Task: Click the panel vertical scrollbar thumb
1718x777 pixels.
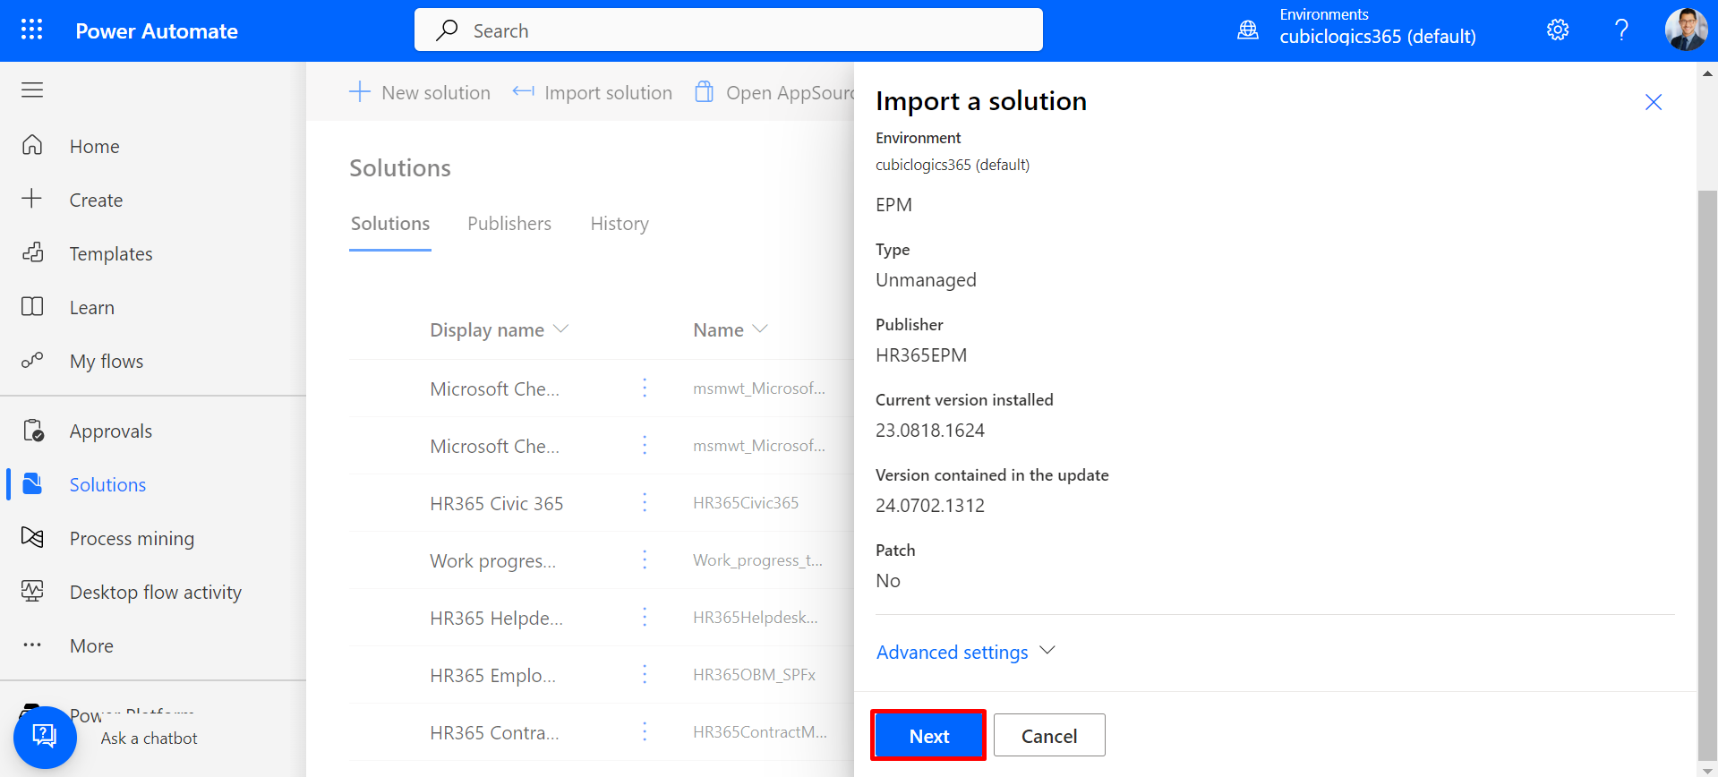Action: [x=1707, y=474]
